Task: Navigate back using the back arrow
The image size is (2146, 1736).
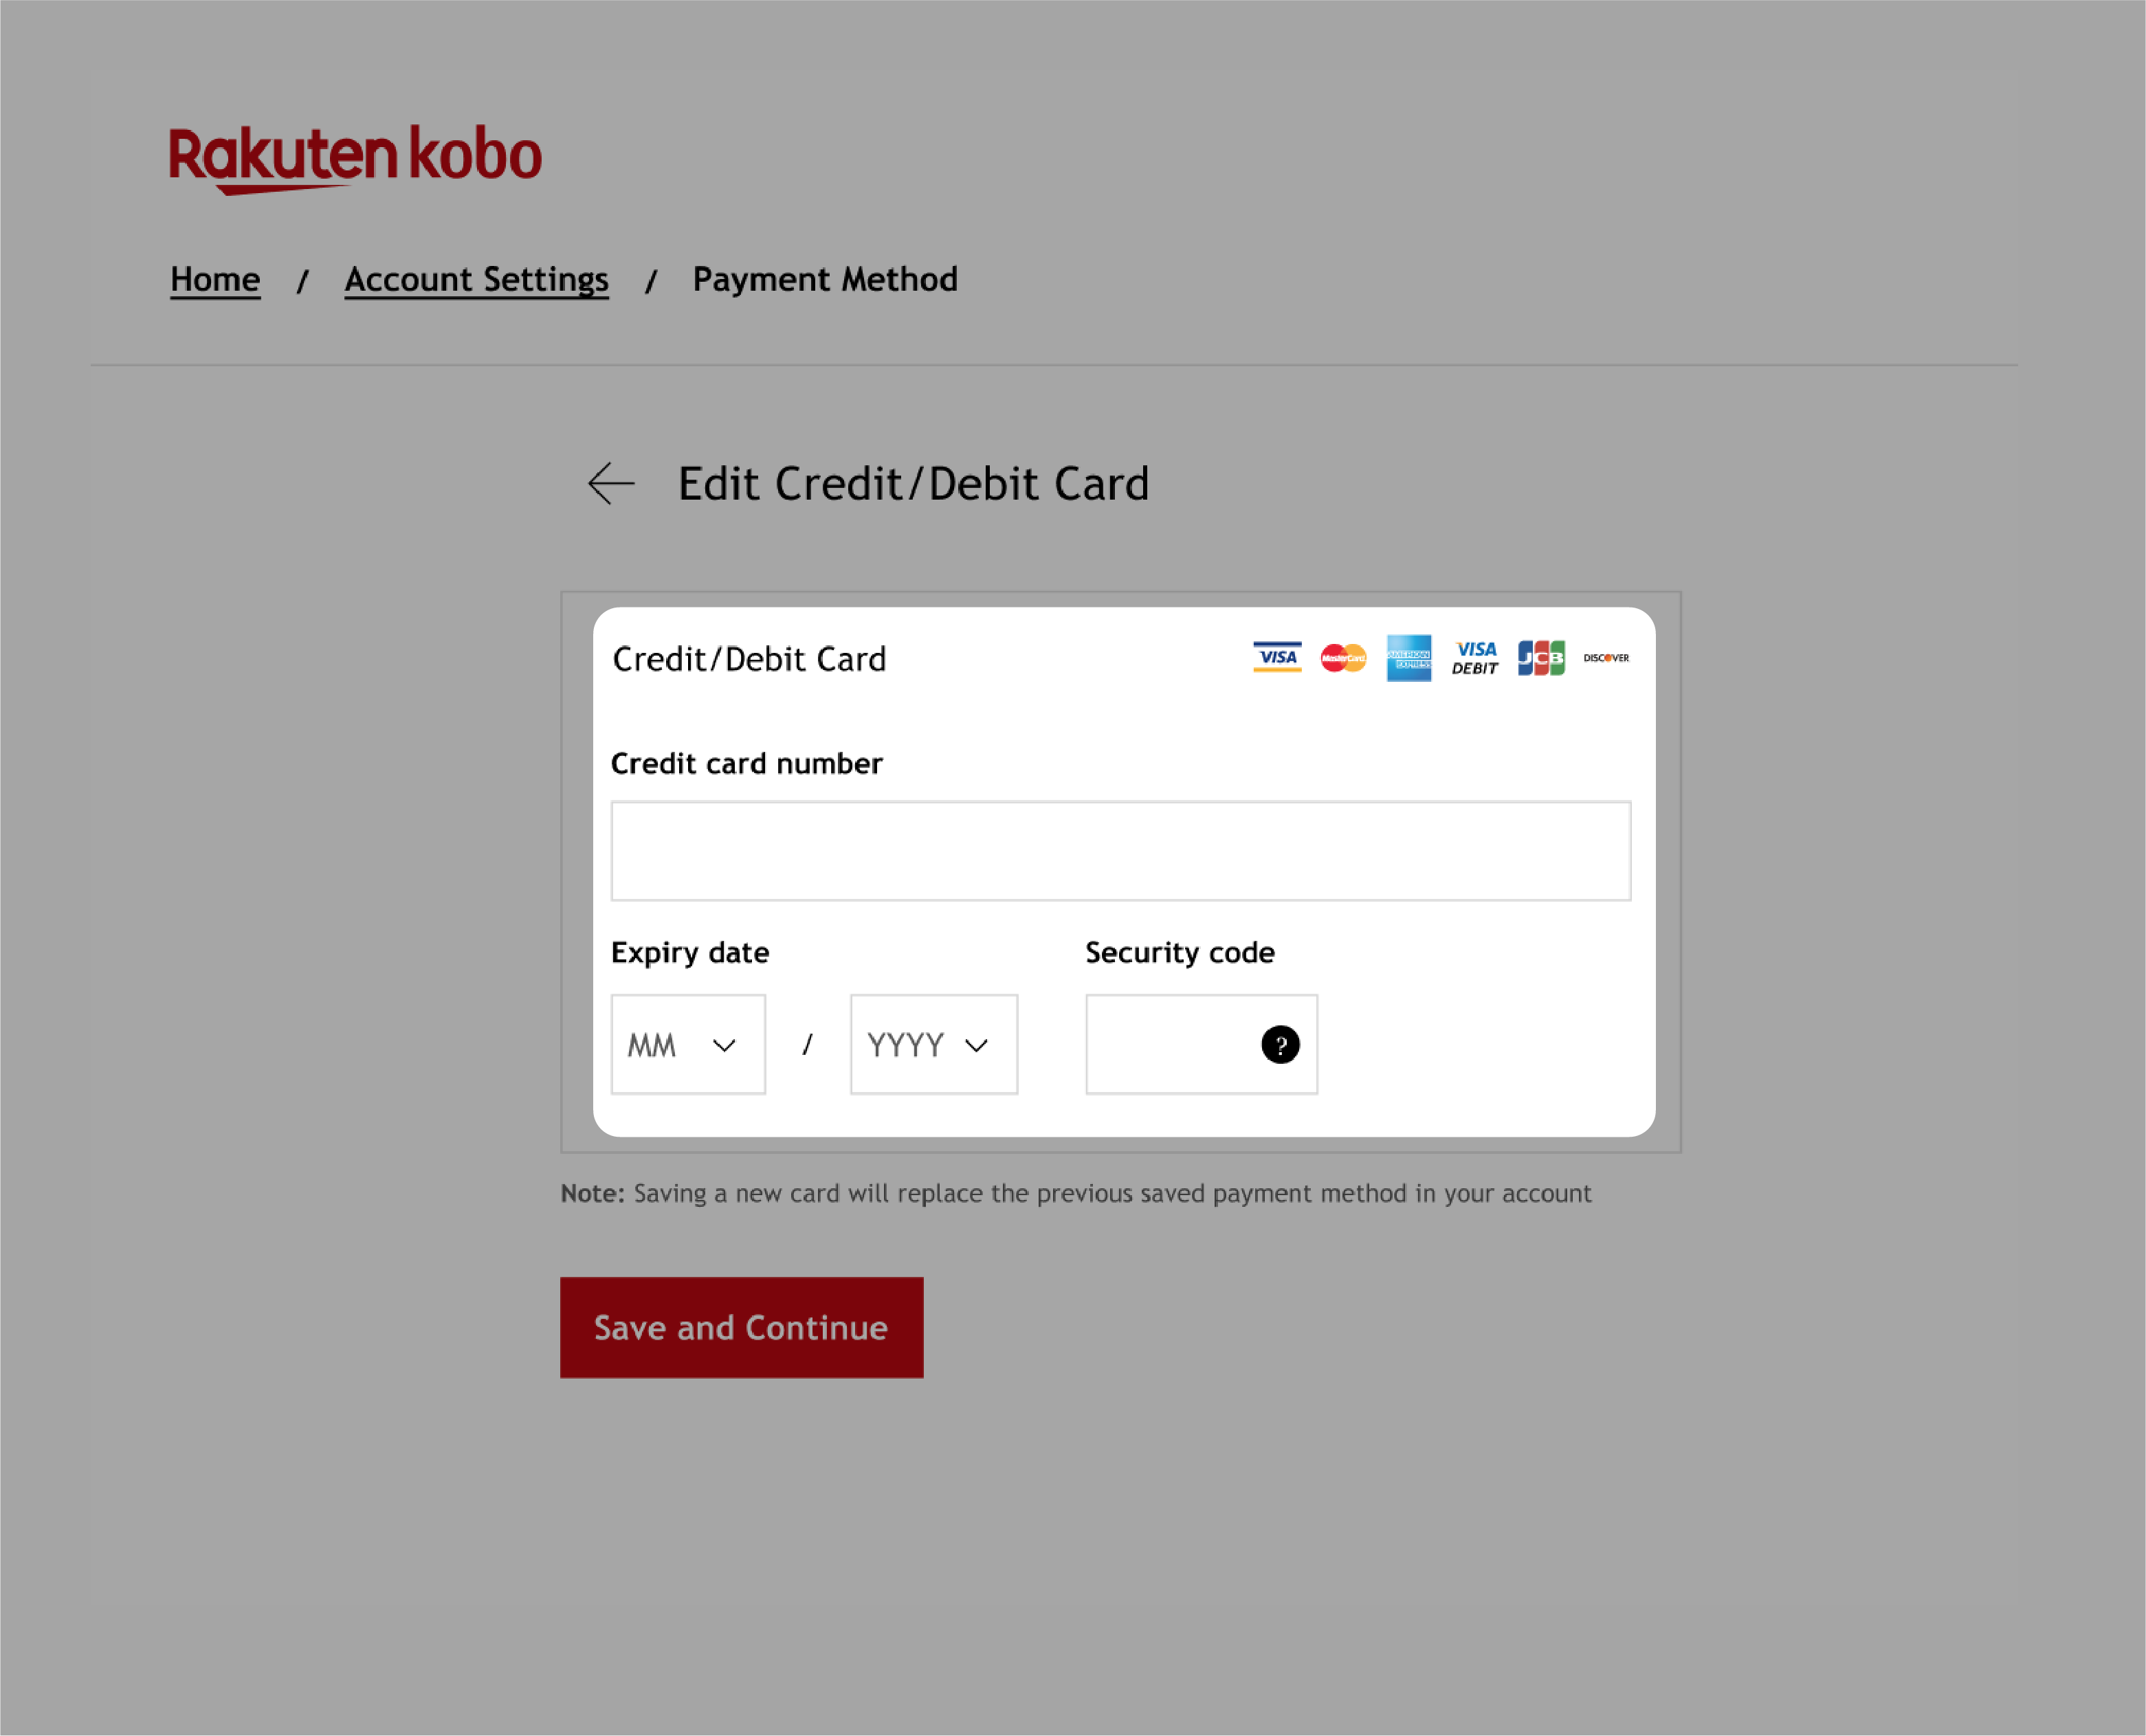Action: (611, 480)
